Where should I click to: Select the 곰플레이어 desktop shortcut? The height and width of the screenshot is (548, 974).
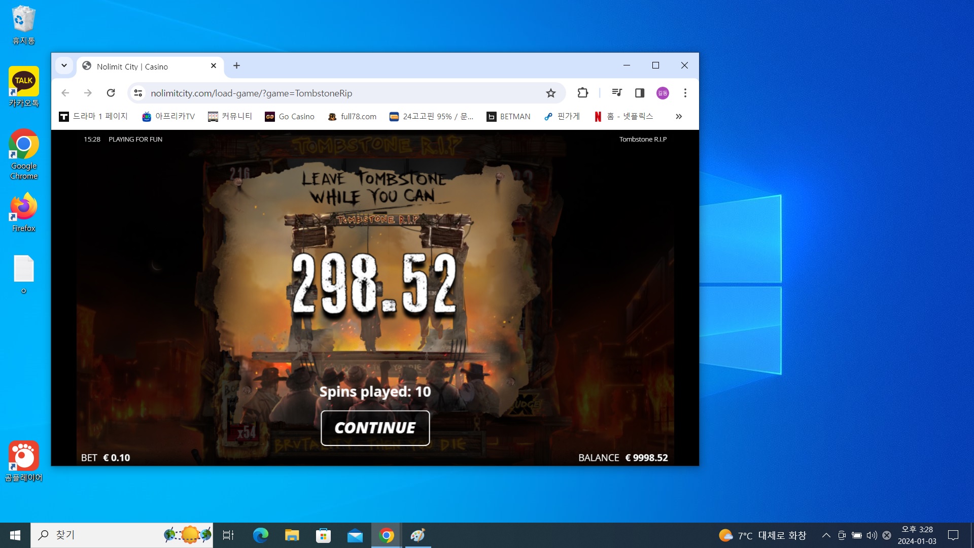coord(23,461)
